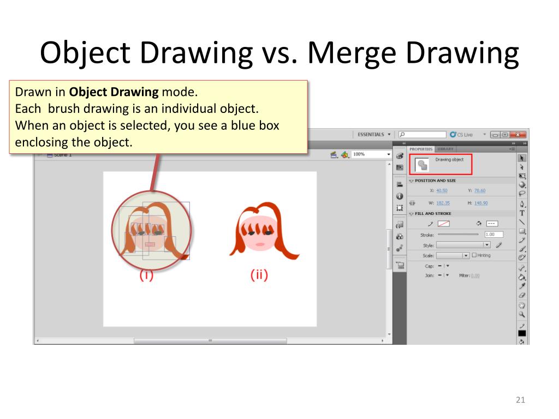Click the black stroke color in Tools panel

point(522,333)
